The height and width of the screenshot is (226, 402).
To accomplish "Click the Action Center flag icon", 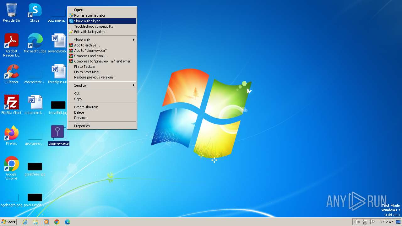I will [372, 222].
